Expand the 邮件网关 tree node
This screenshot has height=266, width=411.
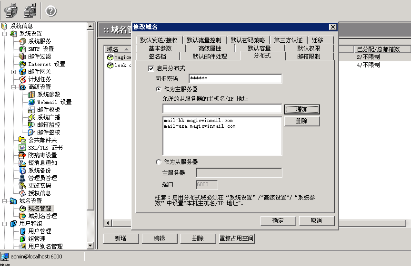click(14, 72)
